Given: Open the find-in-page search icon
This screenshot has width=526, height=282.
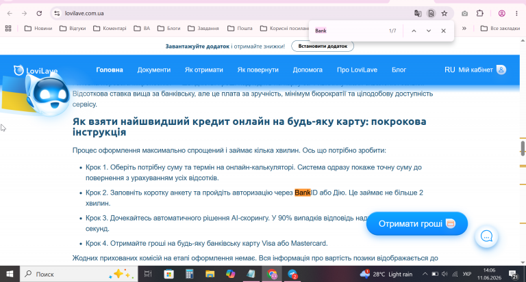Looking at the screenshot, I should 431,14.
